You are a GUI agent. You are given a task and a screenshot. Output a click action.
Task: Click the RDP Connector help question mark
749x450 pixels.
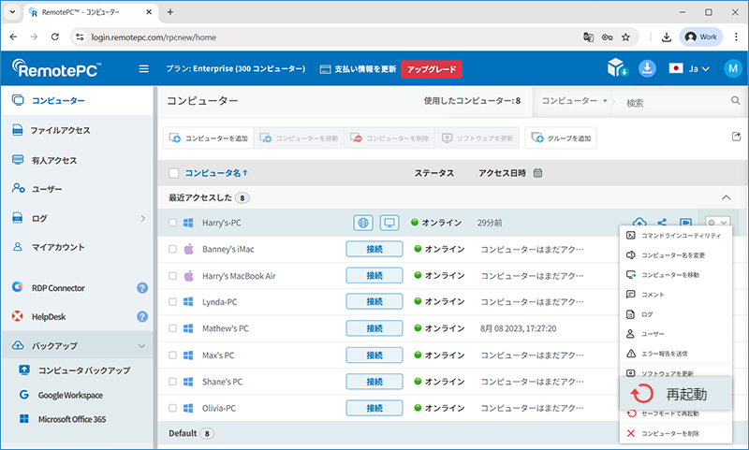point(142,288)
